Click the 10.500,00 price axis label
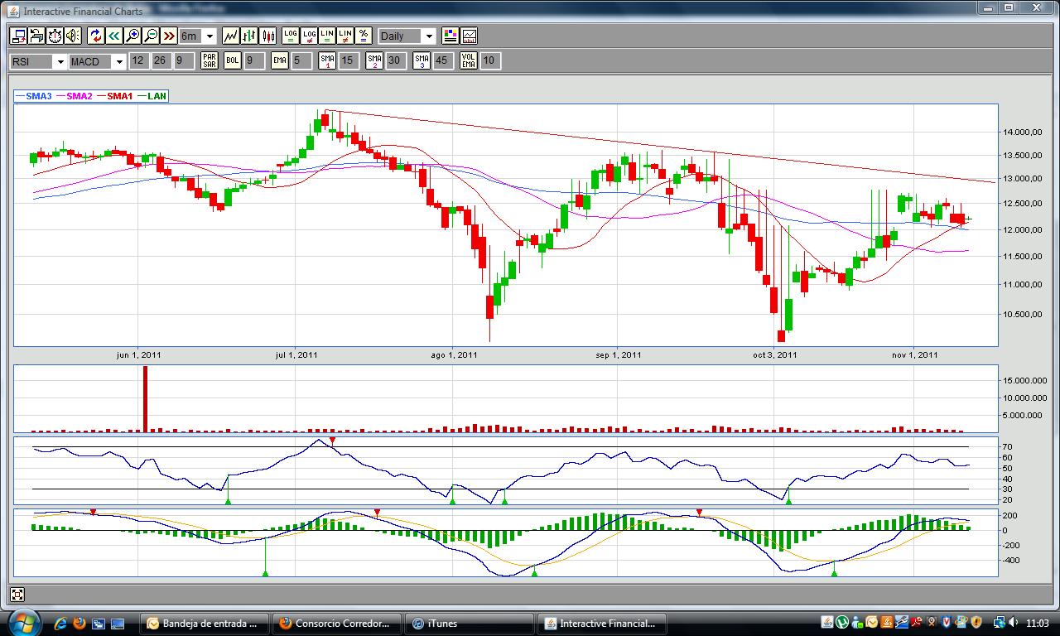The width and height of the screenshot is (1060, 636). pyautogui.click(x=1024, y=315)
